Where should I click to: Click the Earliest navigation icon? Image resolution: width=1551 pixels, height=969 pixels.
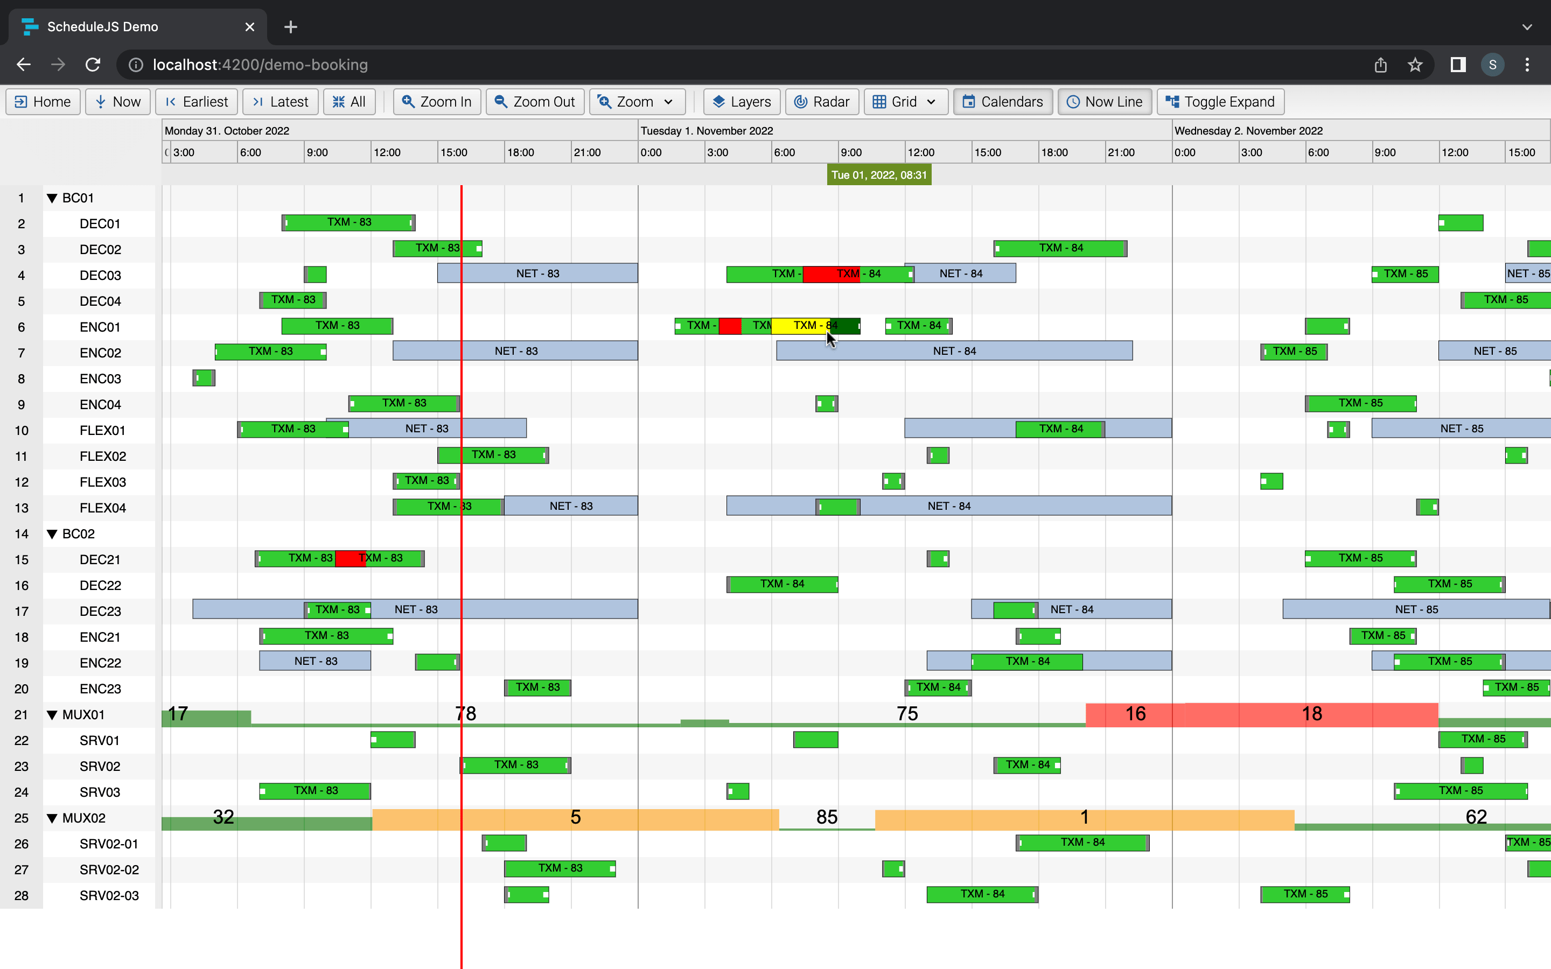[x=172, y=101]
